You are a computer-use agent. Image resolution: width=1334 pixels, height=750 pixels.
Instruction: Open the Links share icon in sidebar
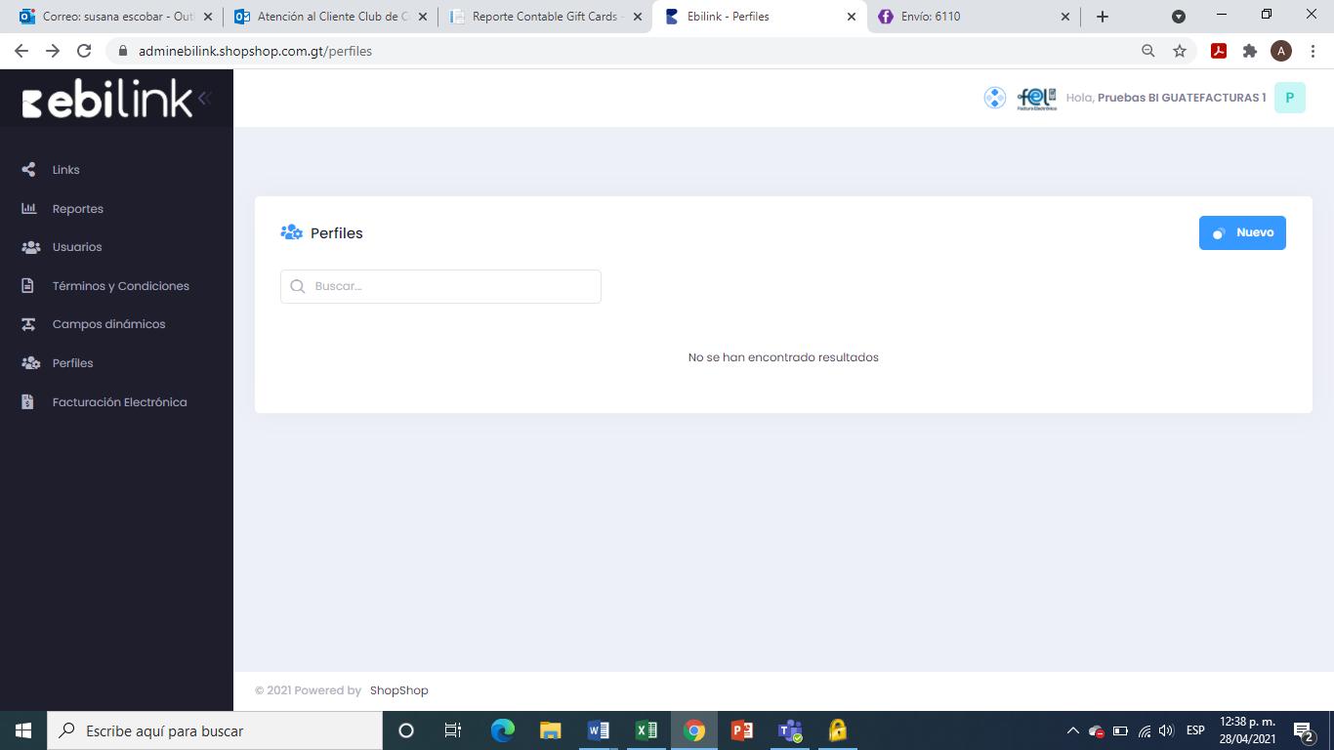point(29,170)
